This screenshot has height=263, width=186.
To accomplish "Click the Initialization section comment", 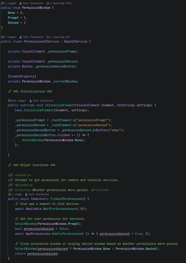I will point(30,91).
